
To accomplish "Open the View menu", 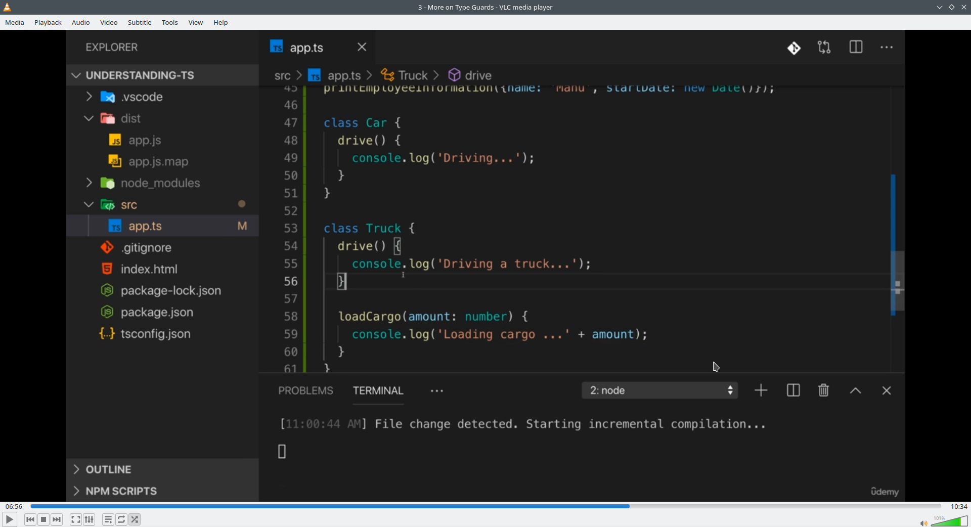I will 196,23.
